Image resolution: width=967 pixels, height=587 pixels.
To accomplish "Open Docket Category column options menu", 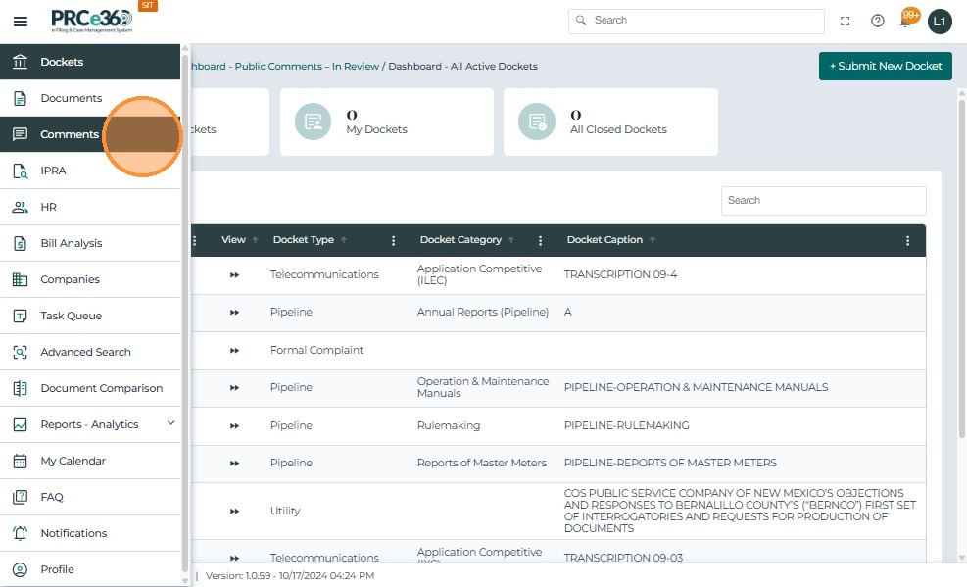I will tap(541, 240).
